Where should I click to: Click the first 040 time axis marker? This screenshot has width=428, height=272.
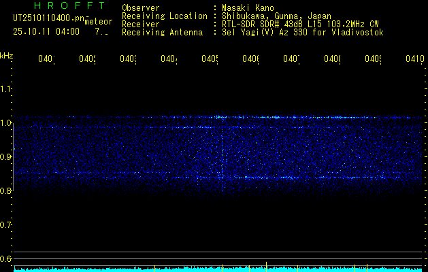(x=46, y=59)
